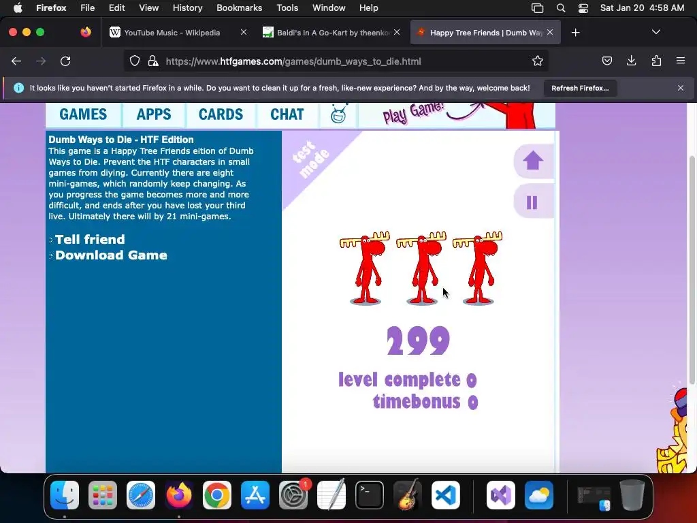Open the Edit menu
The image size is (697, 523).
(117, 8)
